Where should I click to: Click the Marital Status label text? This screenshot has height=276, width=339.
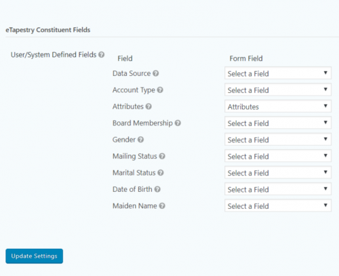134,173
